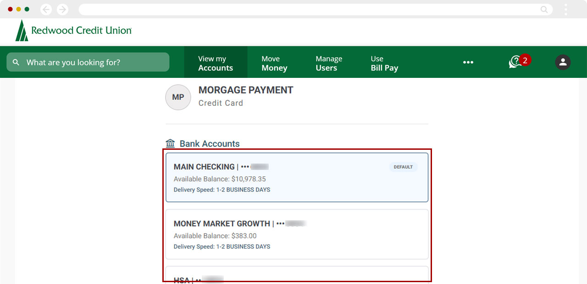This screenshot has height=284, width=587.
Task: Click the browser back arrow
Action: (46, 9)
